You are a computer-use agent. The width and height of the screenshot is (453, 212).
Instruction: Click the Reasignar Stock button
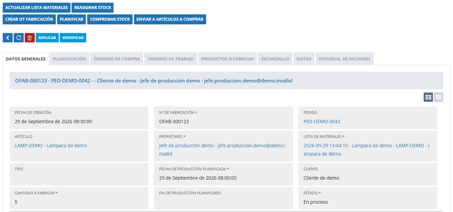click(x=93, y=8)
